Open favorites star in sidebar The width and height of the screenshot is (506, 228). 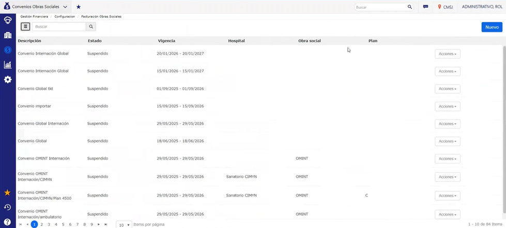(7, 192)
